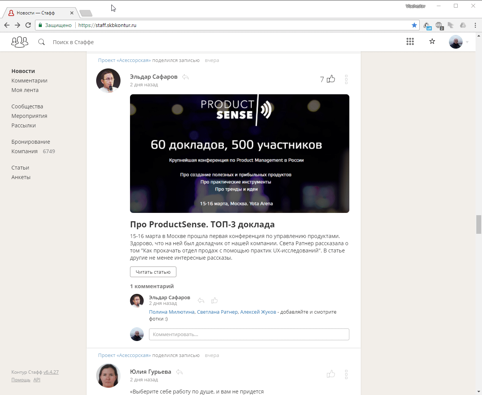Click version link v6.4.27

pyautogui.click(x=51, y=372)
